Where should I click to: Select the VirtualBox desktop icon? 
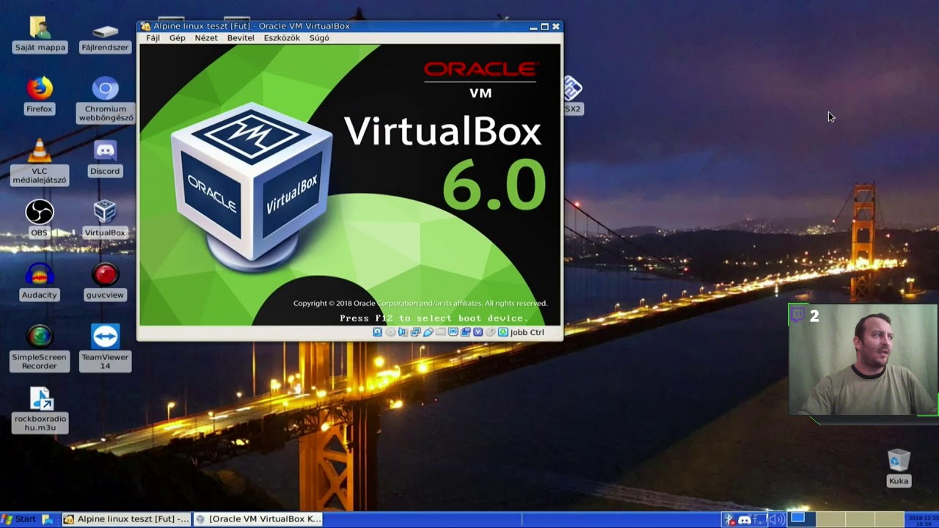click(105, 219)
